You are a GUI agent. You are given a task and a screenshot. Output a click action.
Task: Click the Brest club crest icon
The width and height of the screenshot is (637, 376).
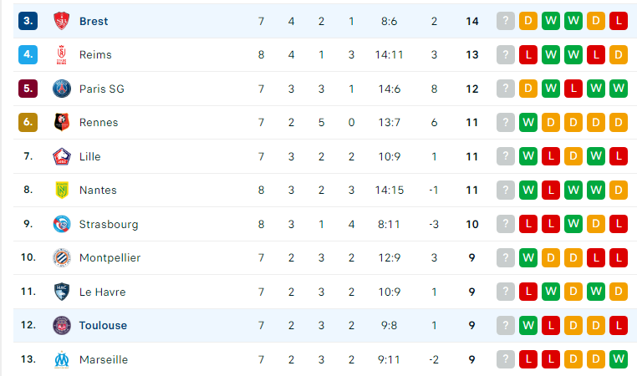point(62,21)
